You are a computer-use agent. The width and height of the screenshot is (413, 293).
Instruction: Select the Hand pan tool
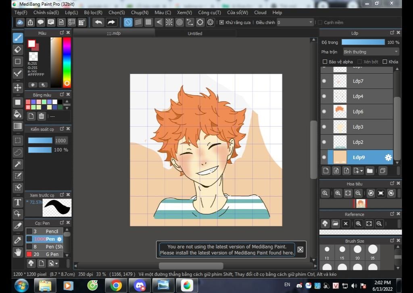tap(18, 252)
